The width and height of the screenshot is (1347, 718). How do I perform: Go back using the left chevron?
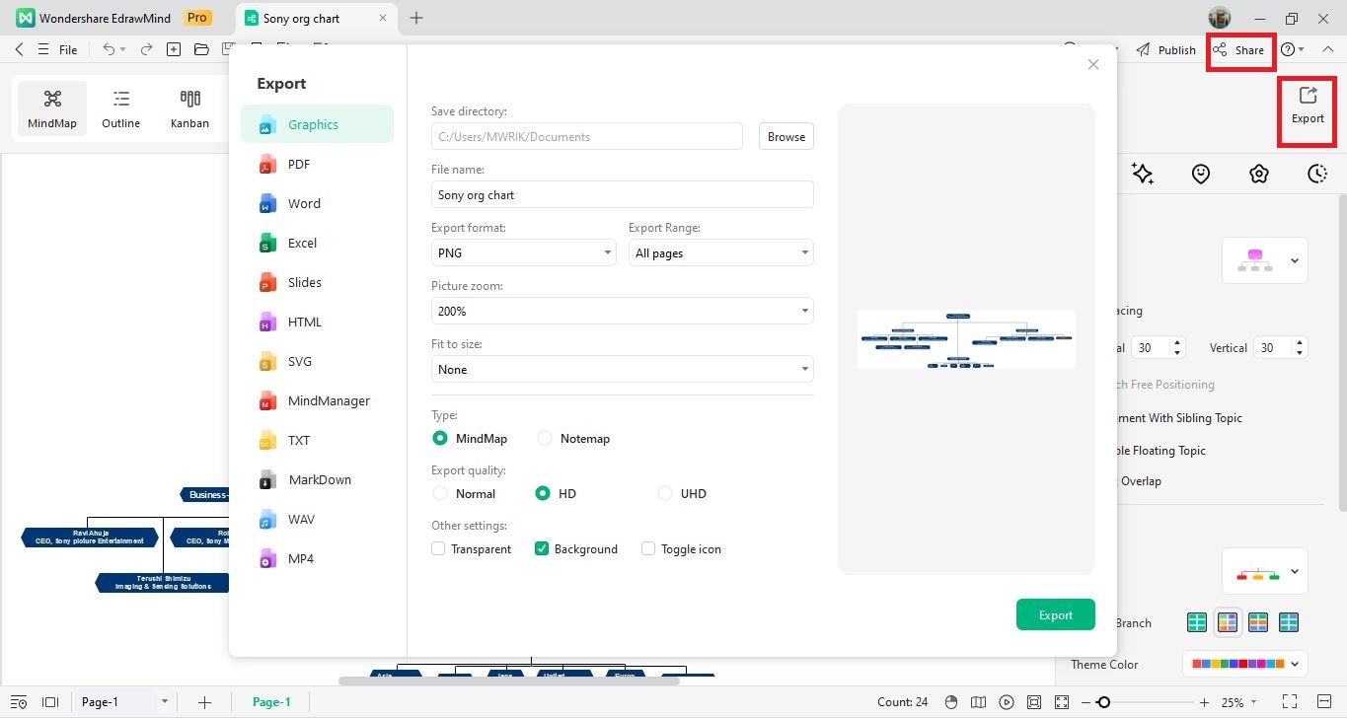point(19,49)
